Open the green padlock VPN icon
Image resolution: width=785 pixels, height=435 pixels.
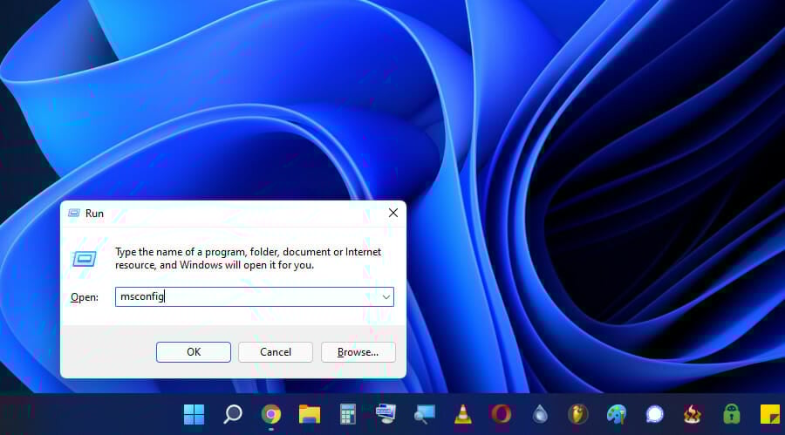click(x=732, y=414)
